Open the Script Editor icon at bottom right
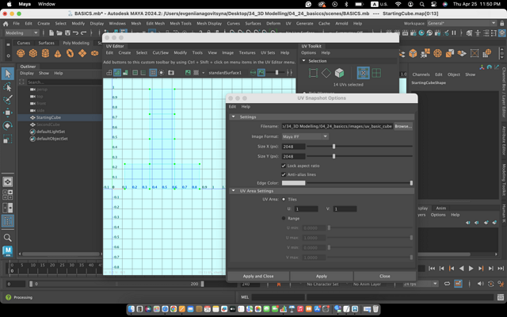507x317 pixels. coord(501,297)
